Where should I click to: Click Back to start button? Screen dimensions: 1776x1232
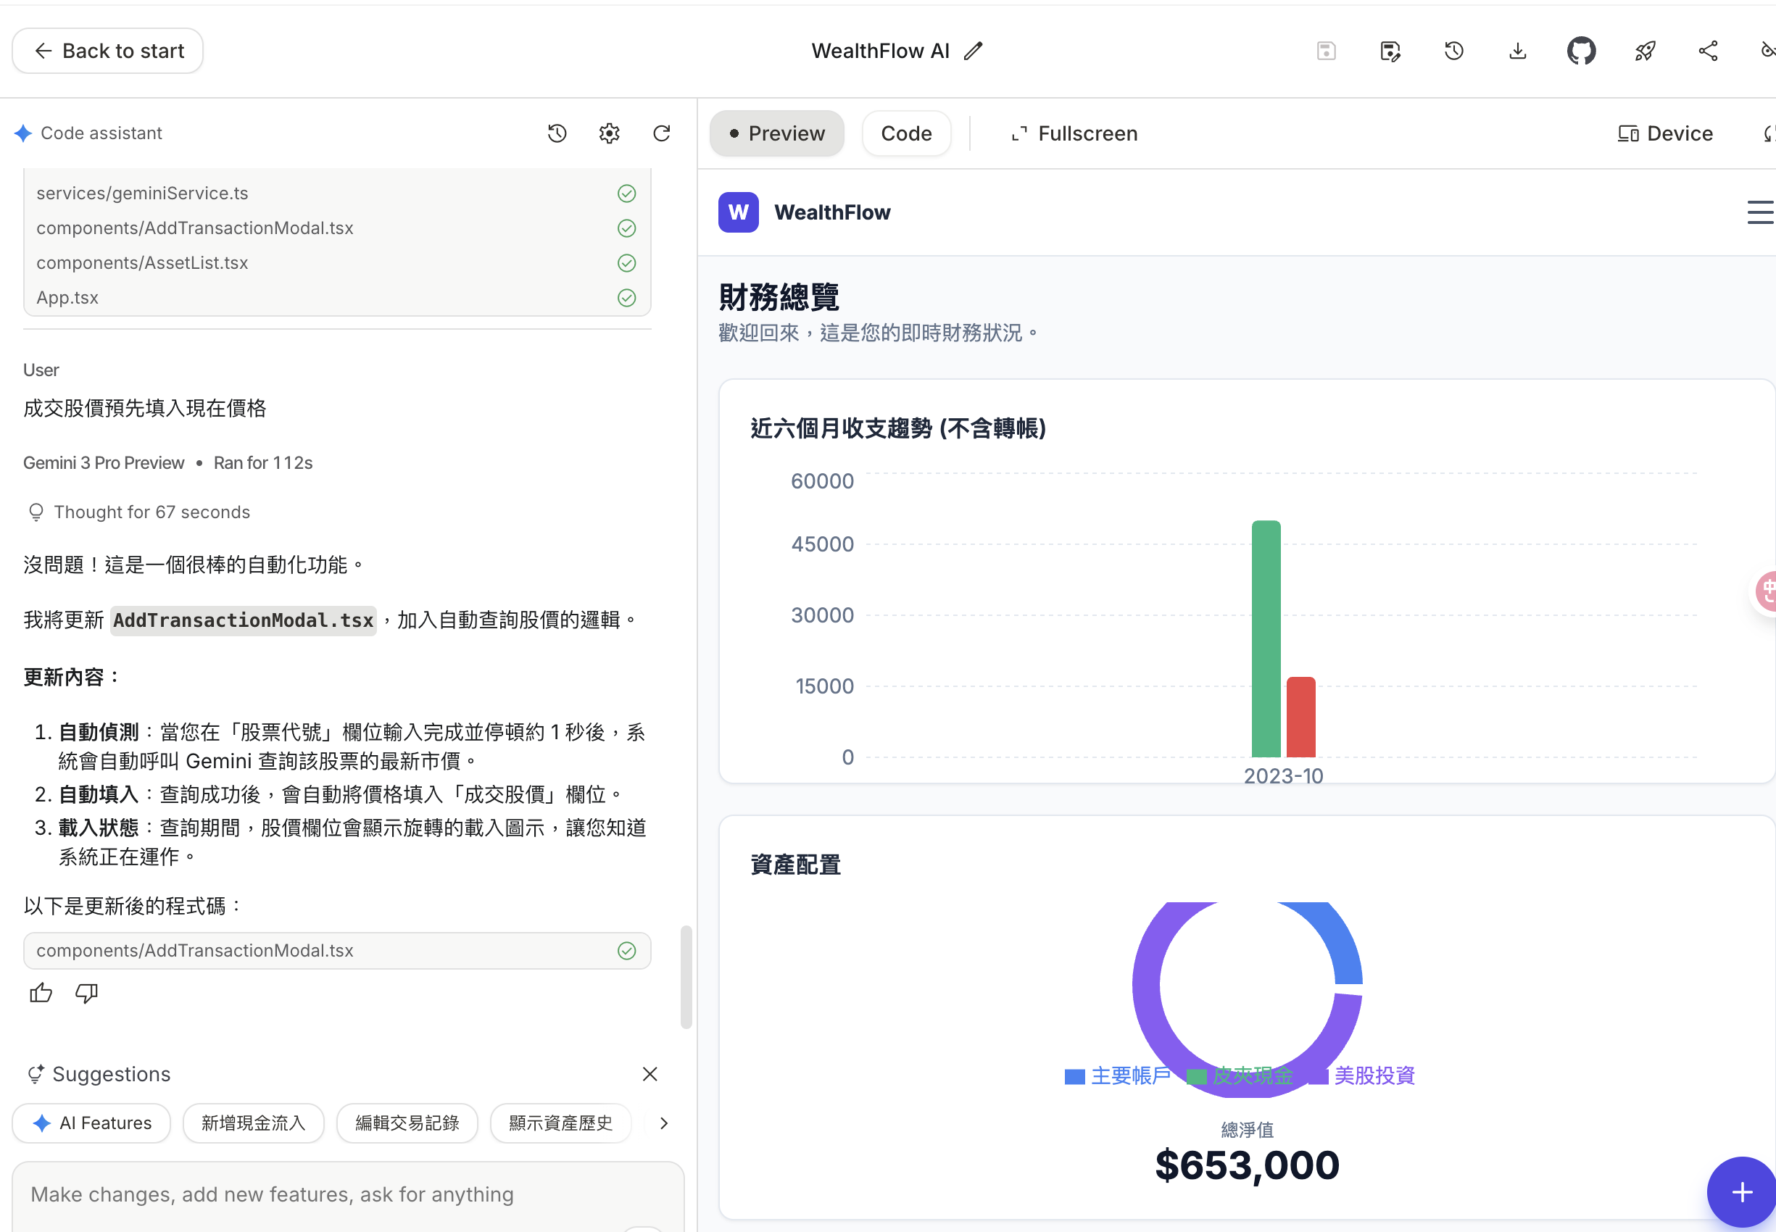coord(108,51)
